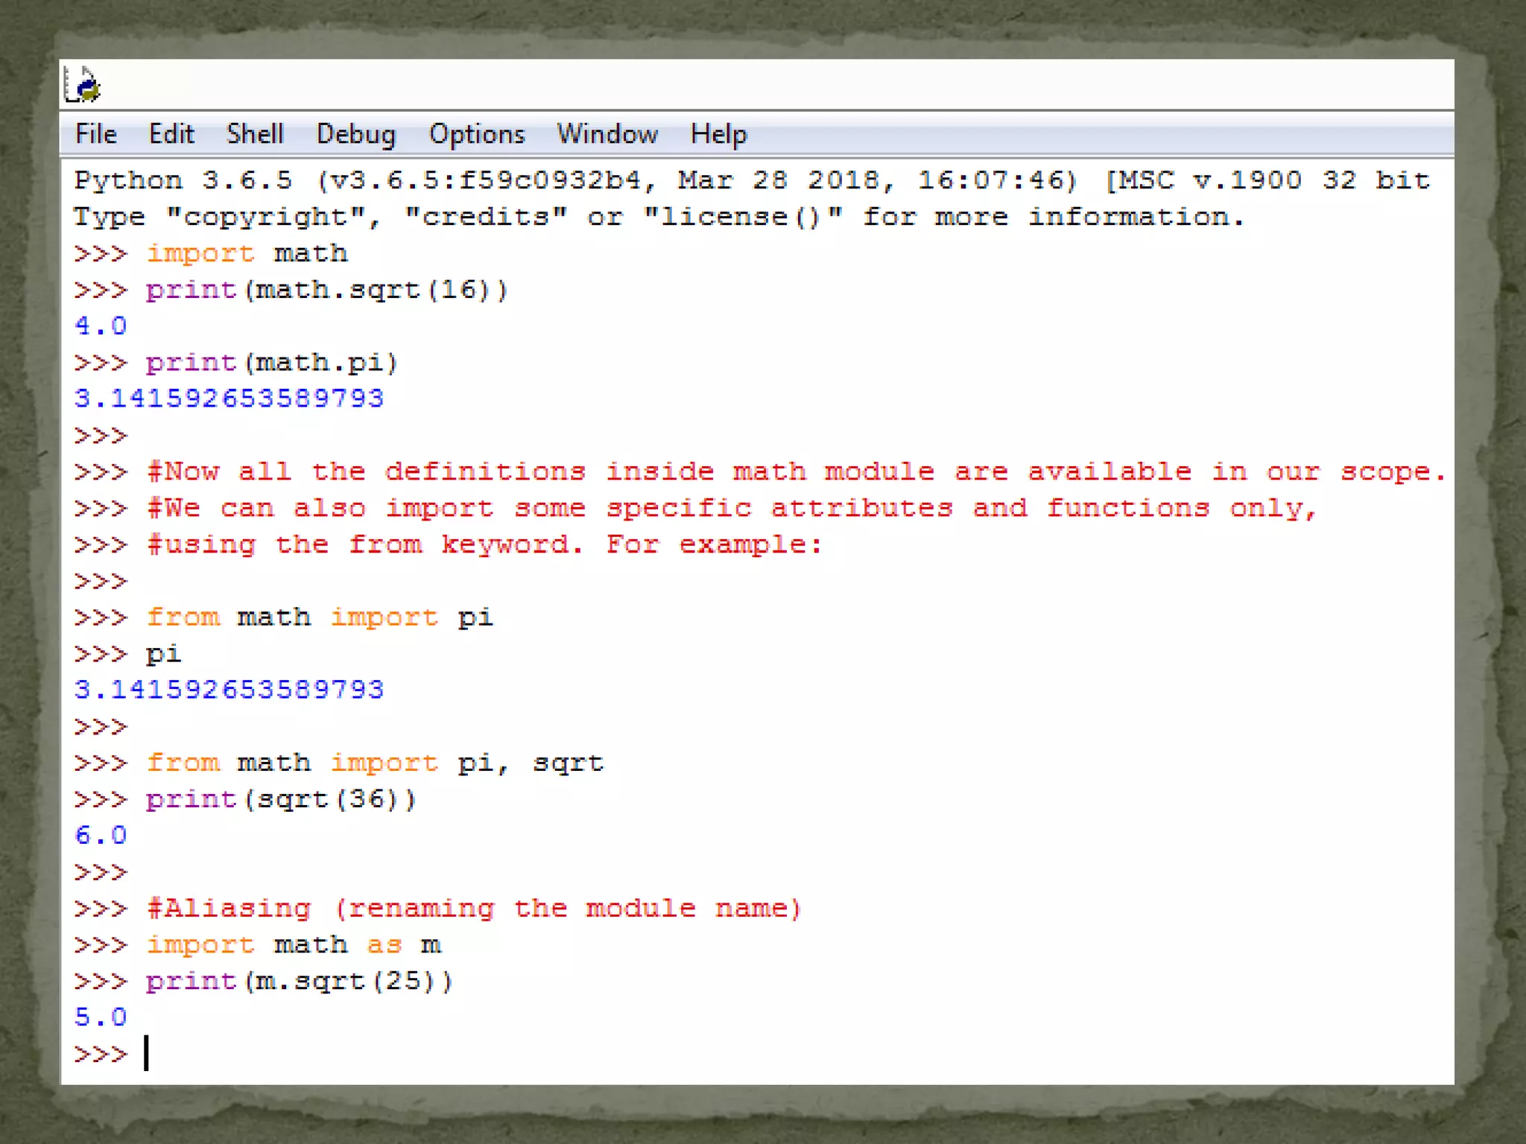
Task: Click the 'Type "copyright"' information line
Action: pyautogui.click(x=659, y=217)
